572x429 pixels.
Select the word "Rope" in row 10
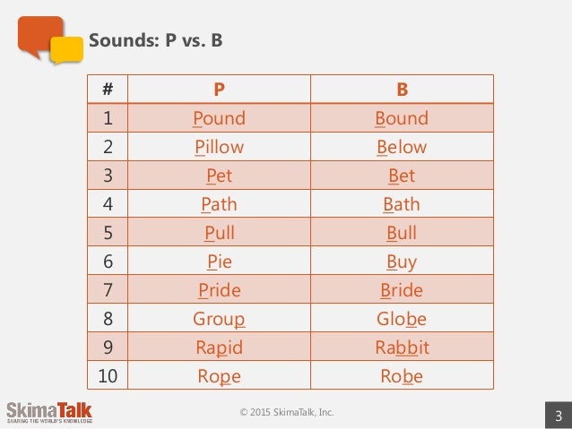click(219, 377)
